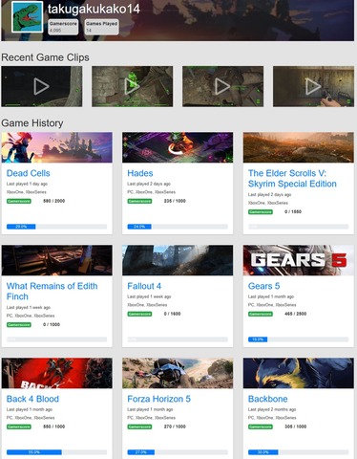Open the Backbone game link
The width and height of the screenshot is (357, 459).
coord(267,399)
